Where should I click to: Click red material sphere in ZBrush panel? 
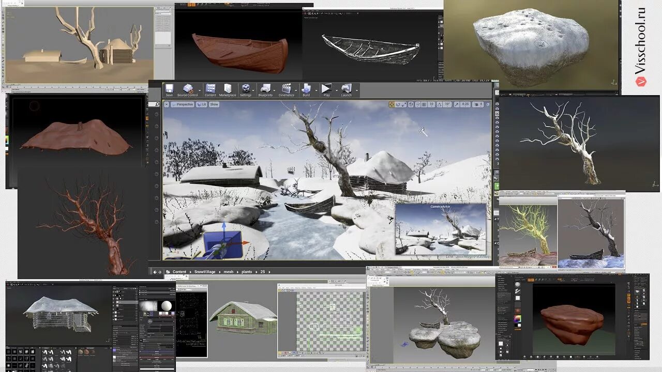coord(518,311)
